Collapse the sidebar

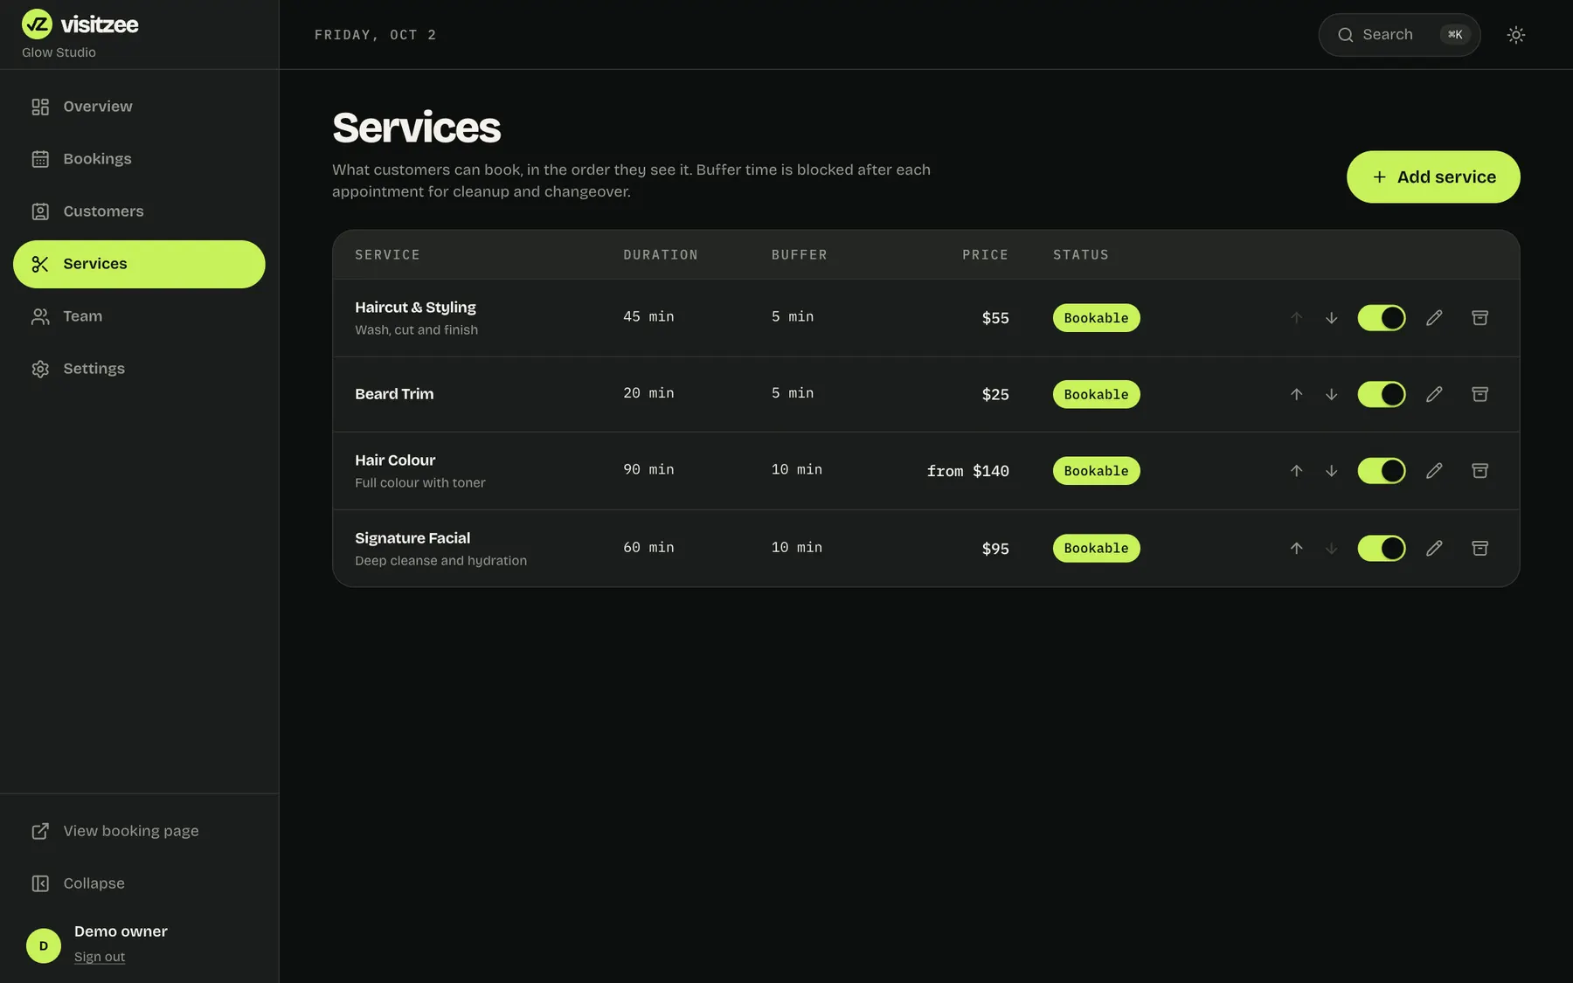tap(139, 883)
